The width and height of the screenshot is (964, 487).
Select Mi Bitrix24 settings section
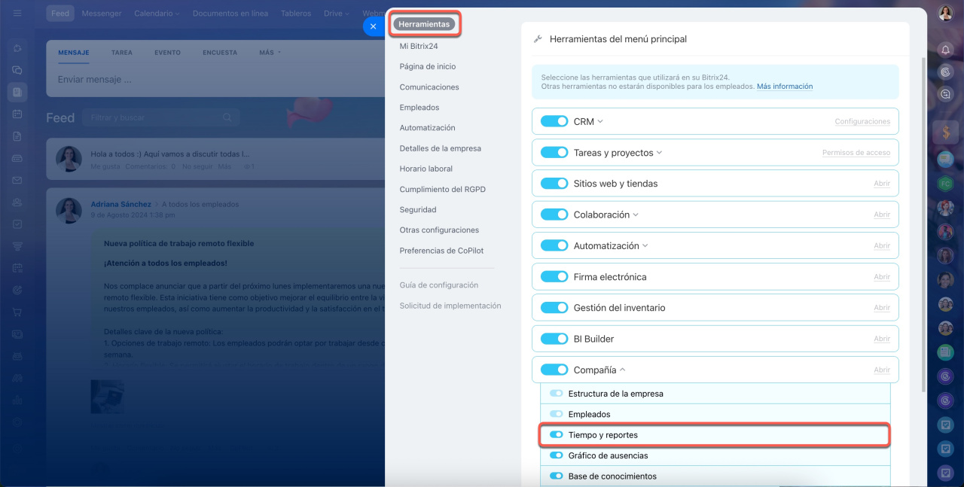coord(419,46)
